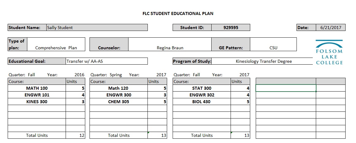Click the empty fourth quarter header cell
Viewport: 356px width, 143px height.
coord(286,81)
